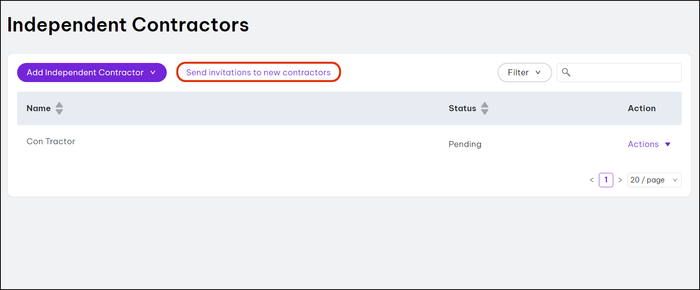The image size is (700, 290).
Task: Click Add Independent Contractor button
Action: (85, 72)
